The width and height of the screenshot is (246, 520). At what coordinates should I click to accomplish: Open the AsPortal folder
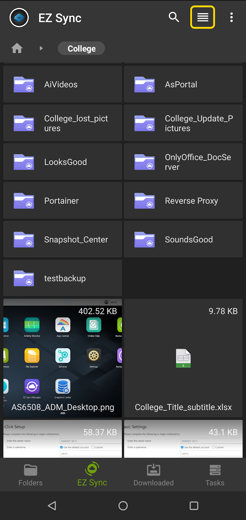point(183,84)
